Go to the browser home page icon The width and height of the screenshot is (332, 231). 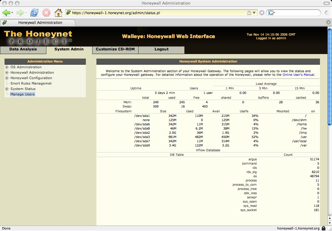(58, 13)
